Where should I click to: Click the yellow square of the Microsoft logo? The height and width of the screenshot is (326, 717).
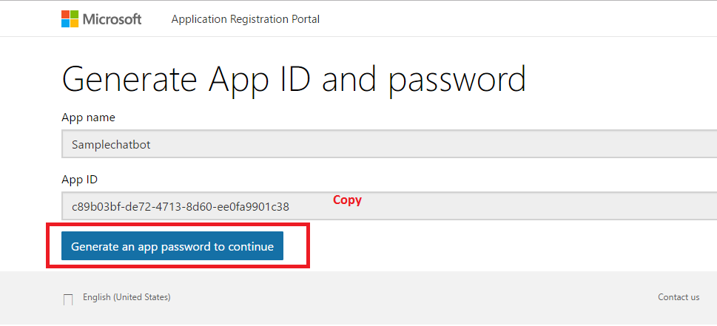coord(74,24)
